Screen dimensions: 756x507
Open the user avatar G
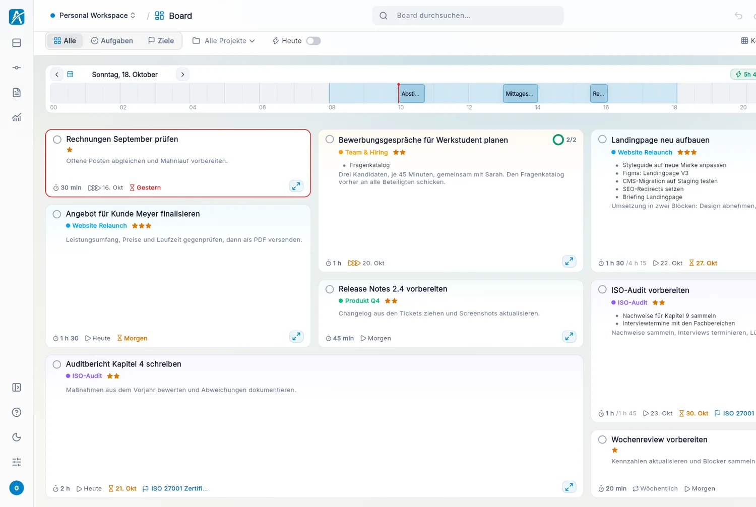[x=17, y=488]
